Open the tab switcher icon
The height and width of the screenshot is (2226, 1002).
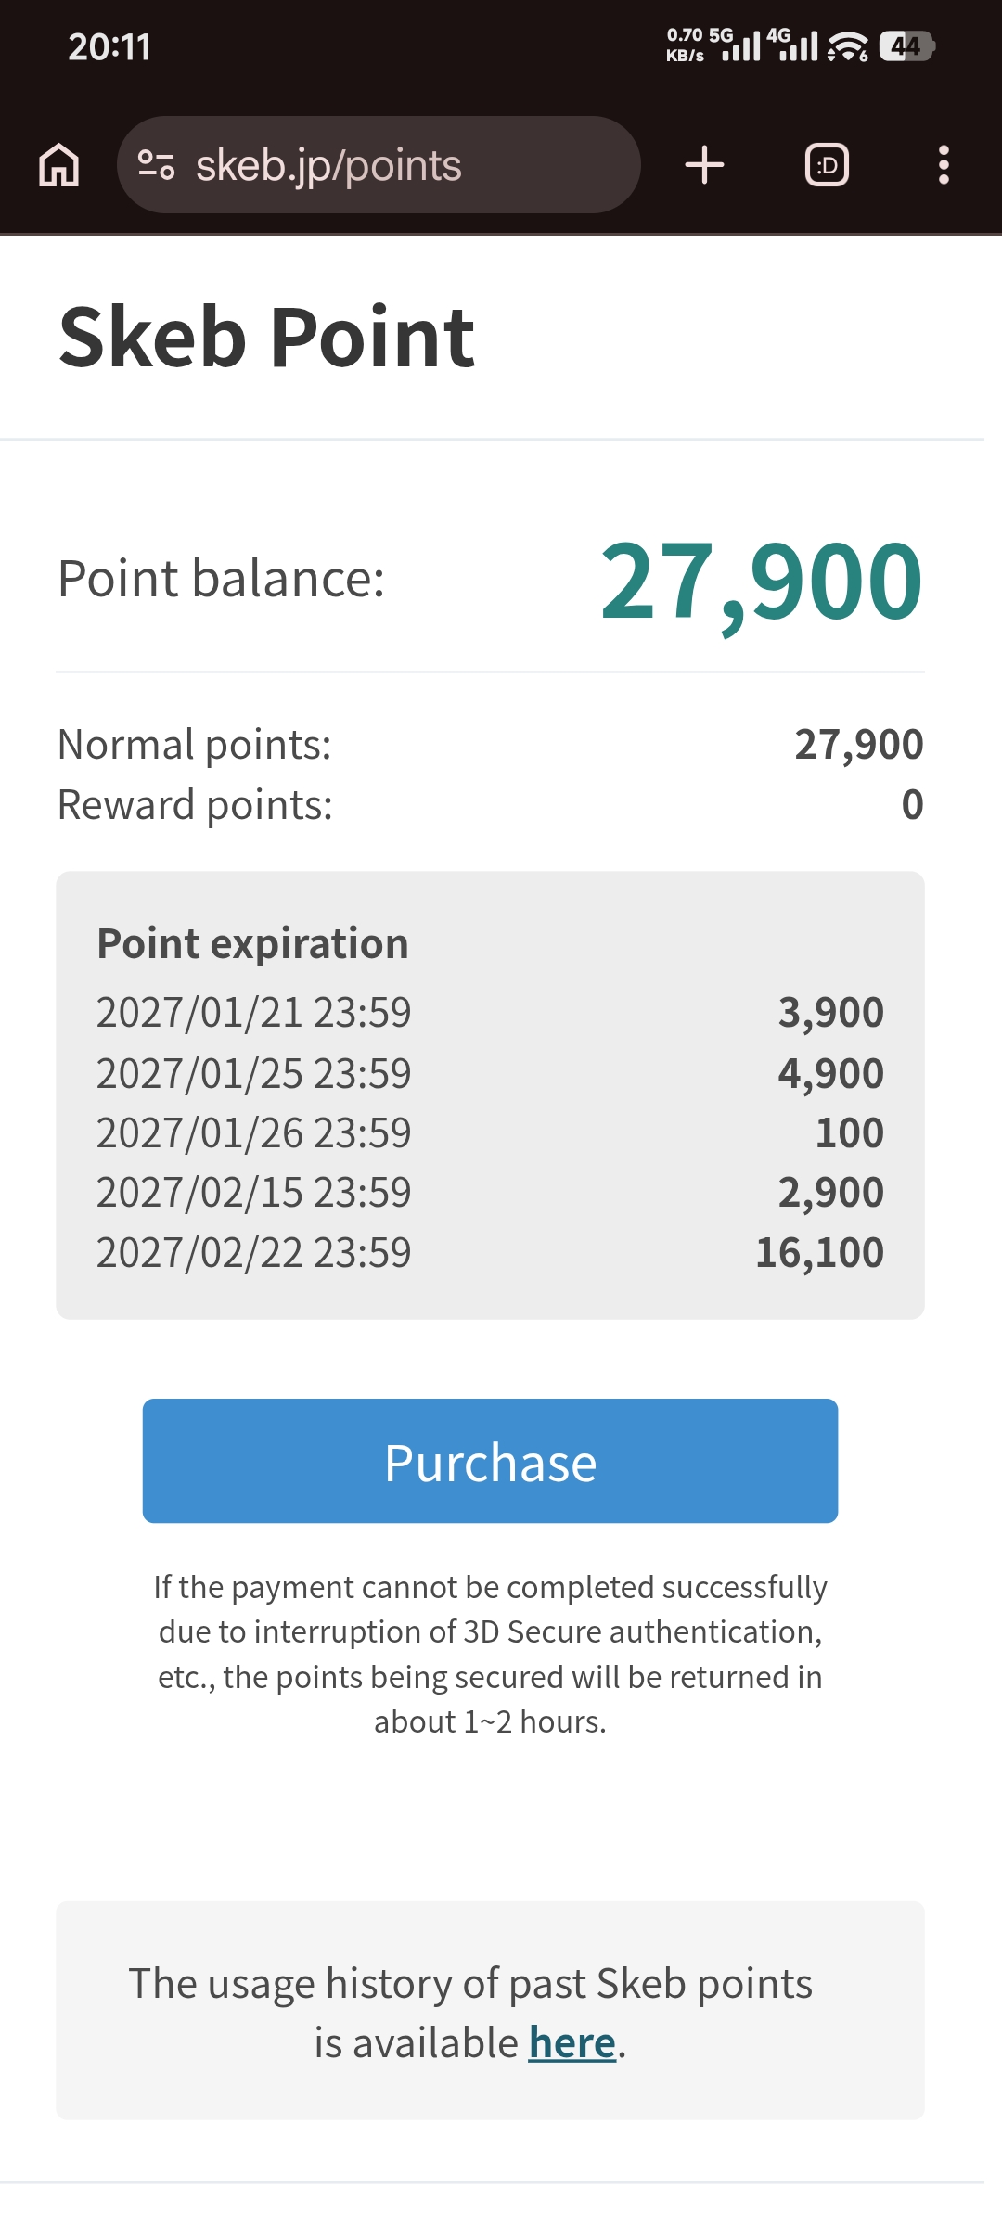click(x=827, y=165)
